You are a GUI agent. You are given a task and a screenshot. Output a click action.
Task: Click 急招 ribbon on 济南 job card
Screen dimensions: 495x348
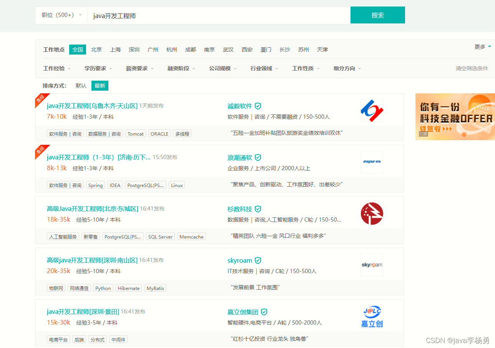click(40, 151)
